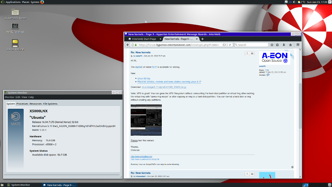Open the InterWeb hamburger menu
332x187 pixels.
pos(298,45)
